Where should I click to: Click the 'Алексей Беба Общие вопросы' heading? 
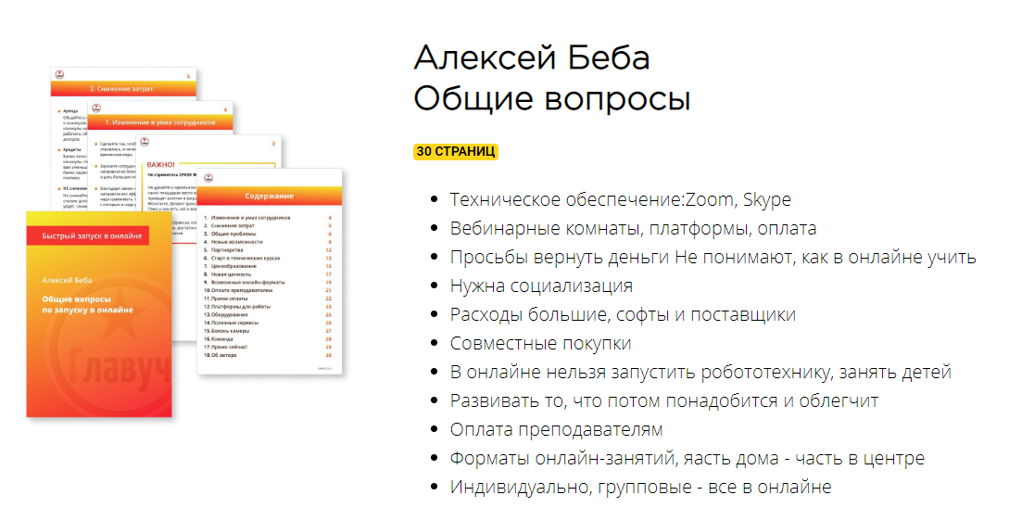[x=551, y=78]
